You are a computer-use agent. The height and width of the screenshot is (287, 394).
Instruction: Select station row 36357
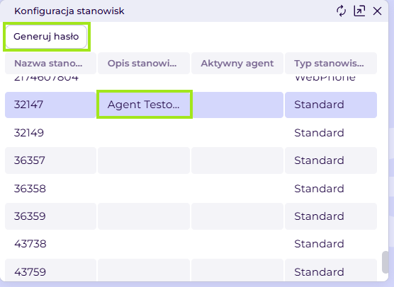click(191, 160)
